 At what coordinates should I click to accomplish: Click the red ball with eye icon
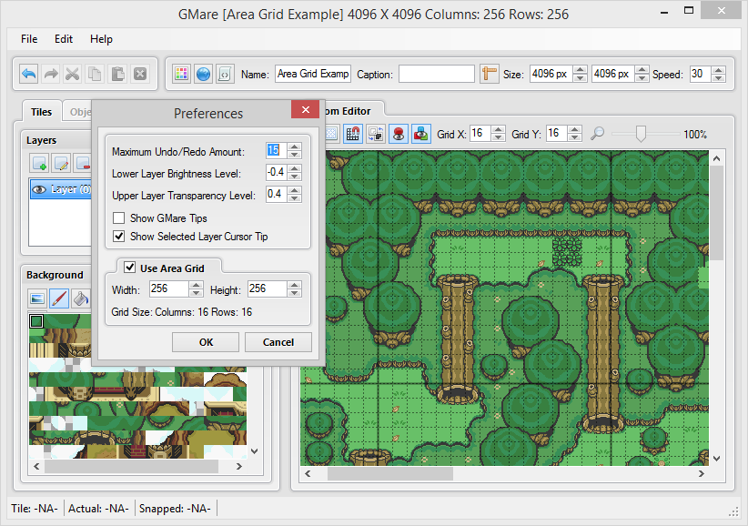tap(399, 134)
